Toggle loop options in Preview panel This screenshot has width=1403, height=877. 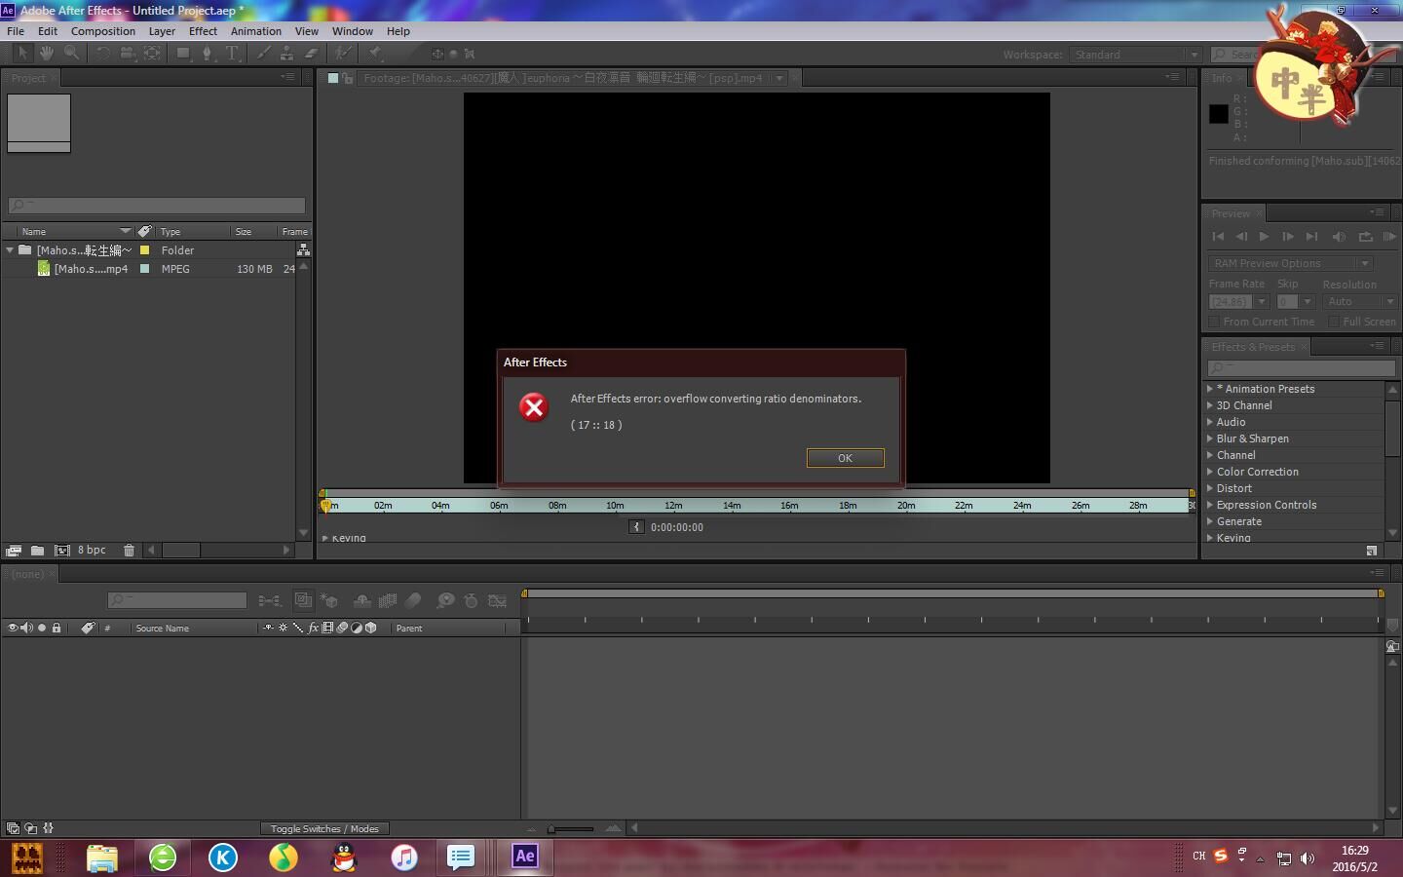point(1365,236)
